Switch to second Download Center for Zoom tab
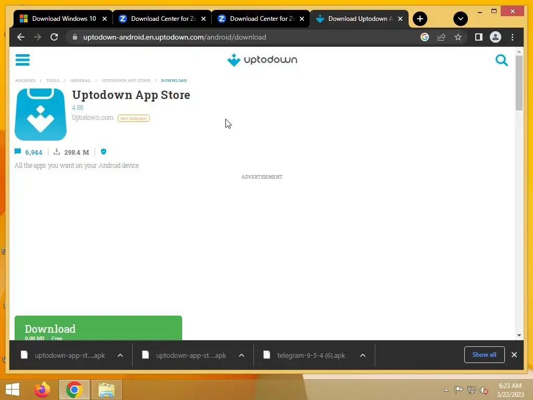533x400 pixels. 261,19
